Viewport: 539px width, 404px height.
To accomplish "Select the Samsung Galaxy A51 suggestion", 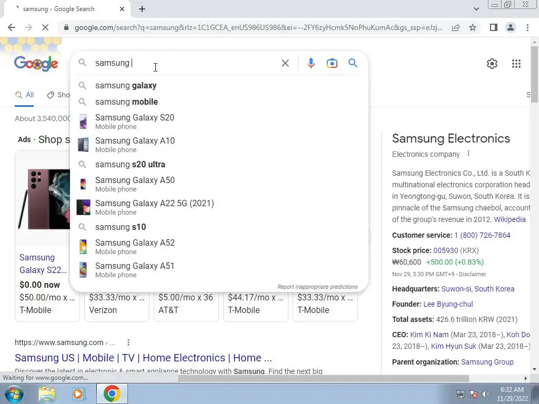I will 219,270.
